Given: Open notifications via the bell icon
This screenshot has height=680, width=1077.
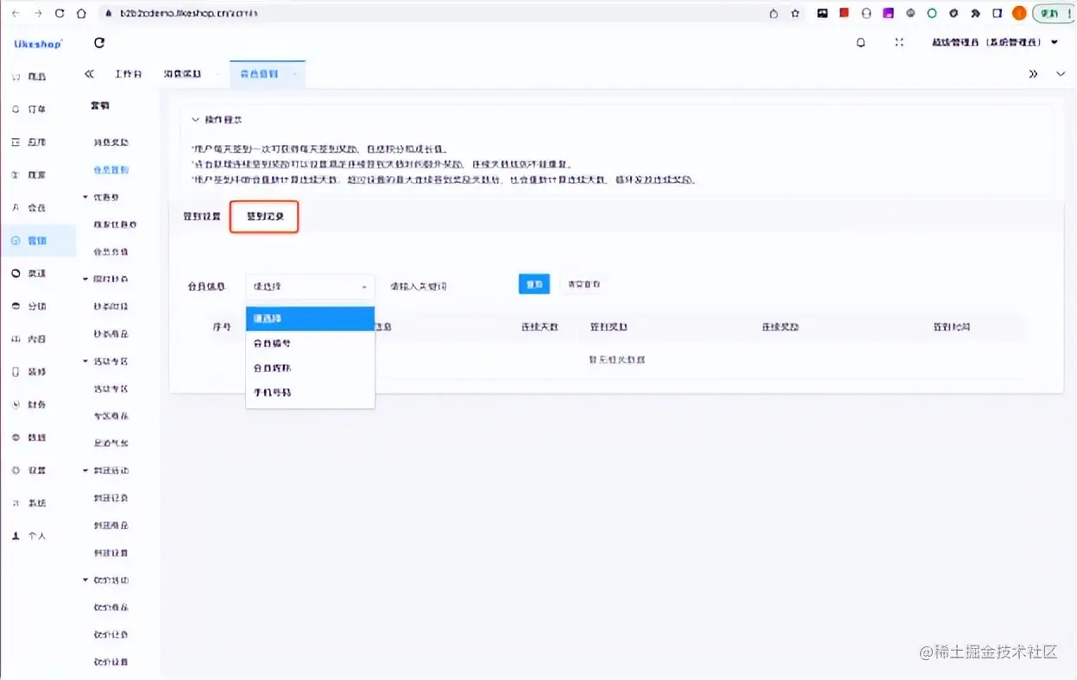Looking at the screenshot, I should (x=860, y=42).
